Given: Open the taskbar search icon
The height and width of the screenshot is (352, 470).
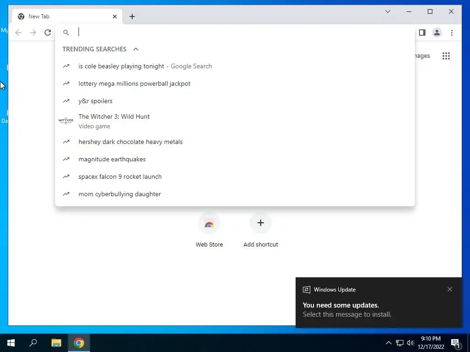Looking at the screenshot, I should point(33,343).
